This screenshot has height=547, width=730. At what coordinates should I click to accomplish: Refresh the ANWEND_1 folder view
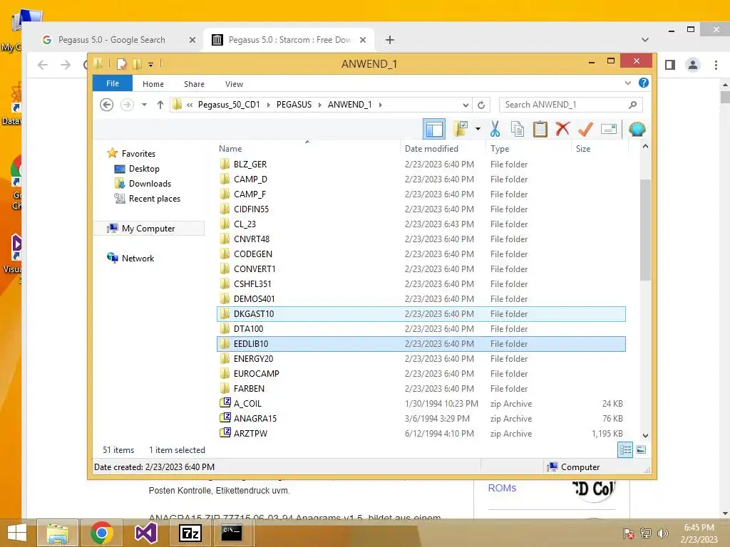pos(481,105)
